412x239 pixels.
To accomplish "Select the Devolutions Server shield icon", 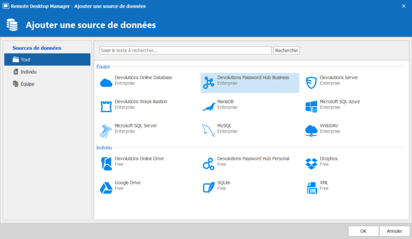I will 311,83.
